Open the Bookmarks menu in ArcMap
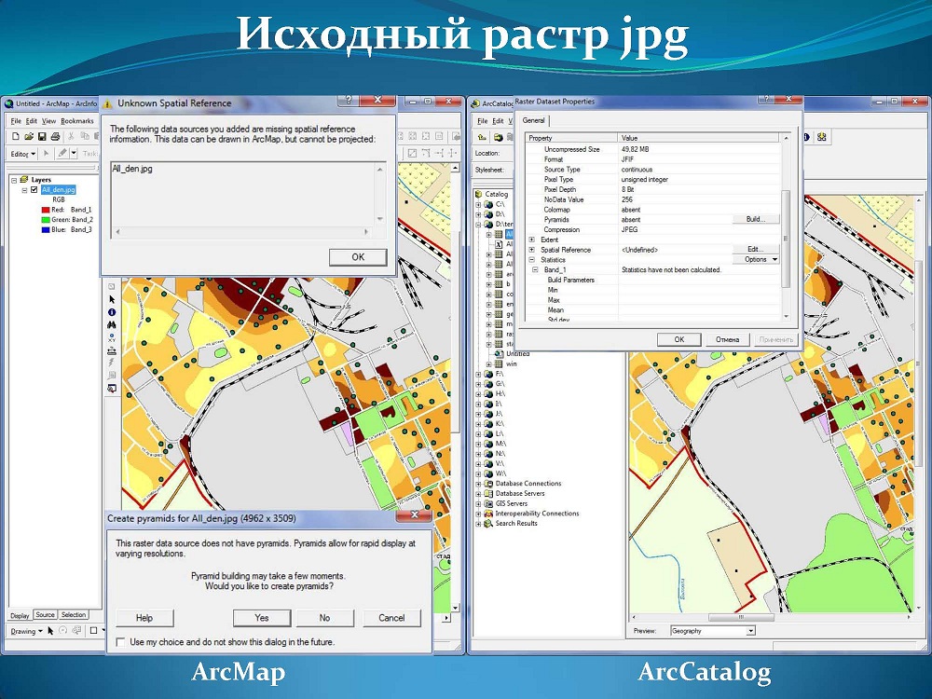Image resolution: width=932 pixels, height=699 pixels. [77, 120]
